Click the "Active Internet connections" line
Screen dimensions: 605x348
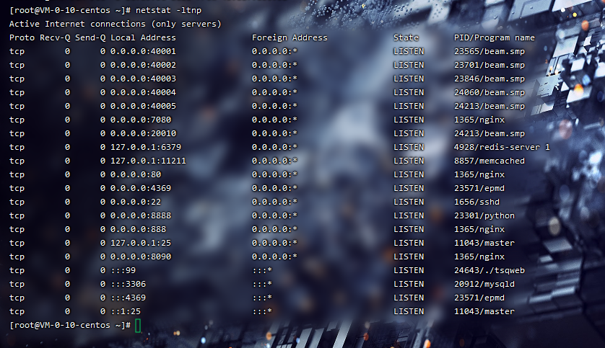coord(115,24)
